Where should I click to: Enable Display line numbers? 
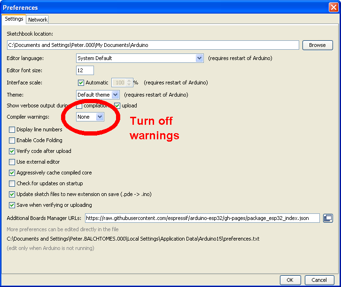click(12, 129)
